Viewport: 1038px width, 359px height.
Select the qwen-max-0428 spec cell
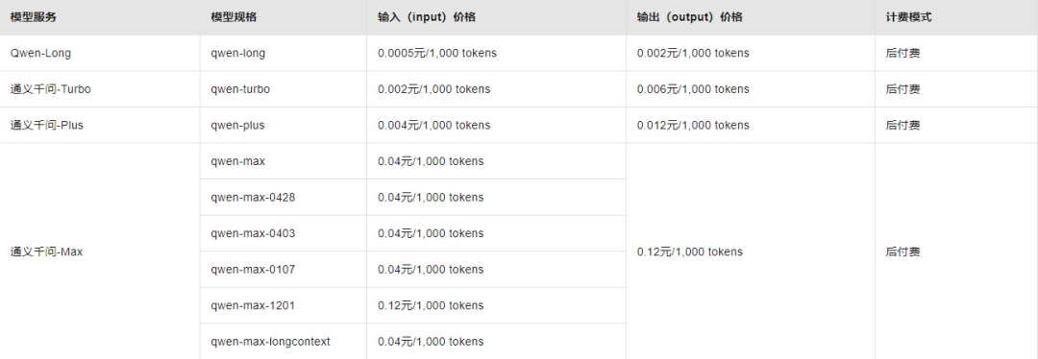tap(284, 197)
